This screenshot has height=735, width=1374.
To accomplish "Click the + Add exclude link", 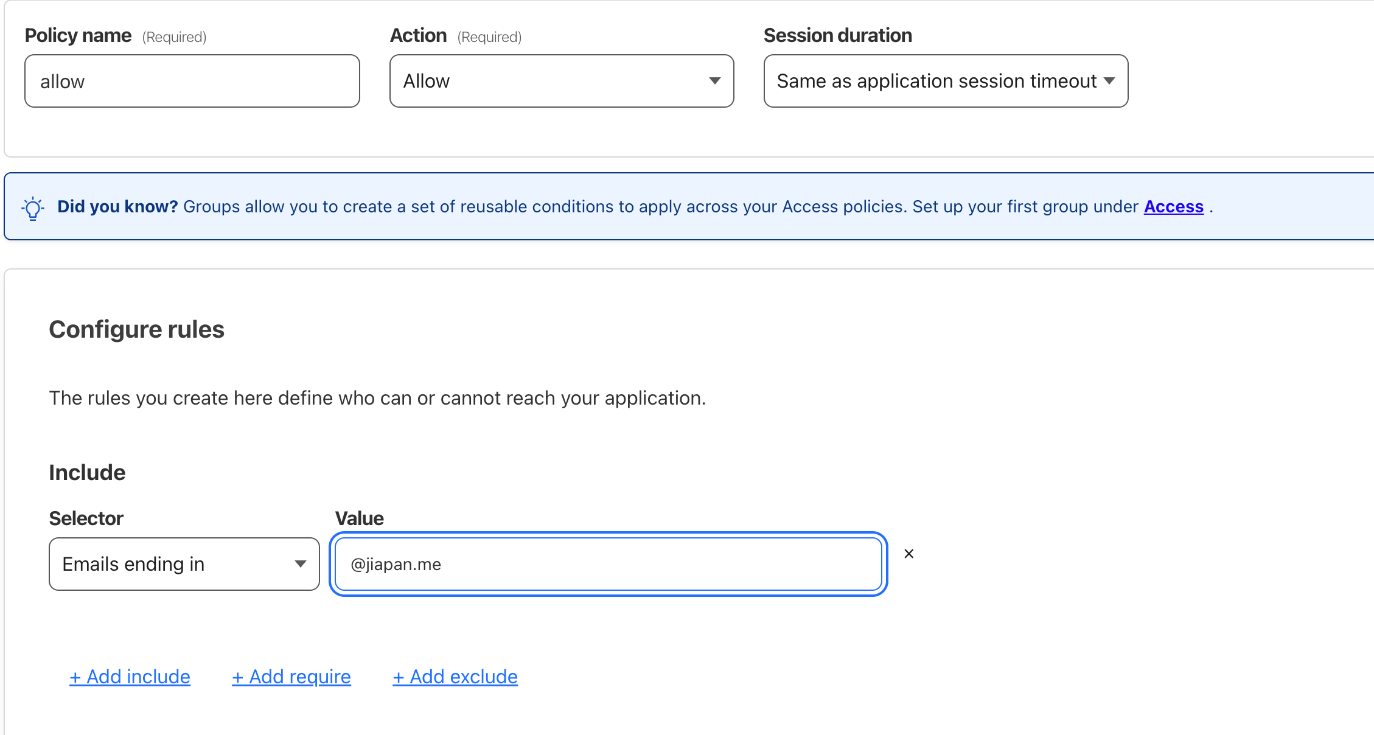I will [x=455, y=677].
